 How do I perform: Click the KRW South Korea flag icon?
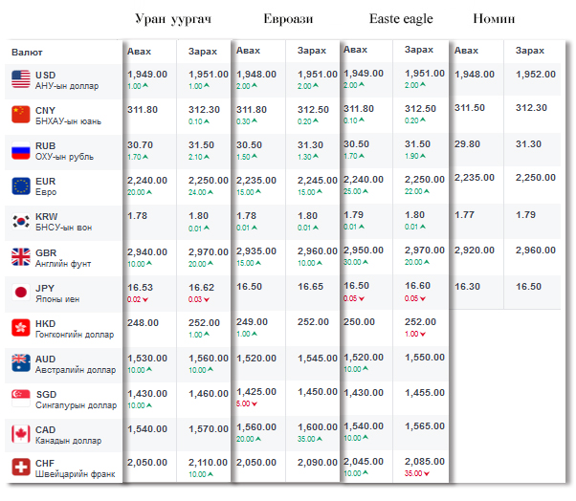[20, 221]
